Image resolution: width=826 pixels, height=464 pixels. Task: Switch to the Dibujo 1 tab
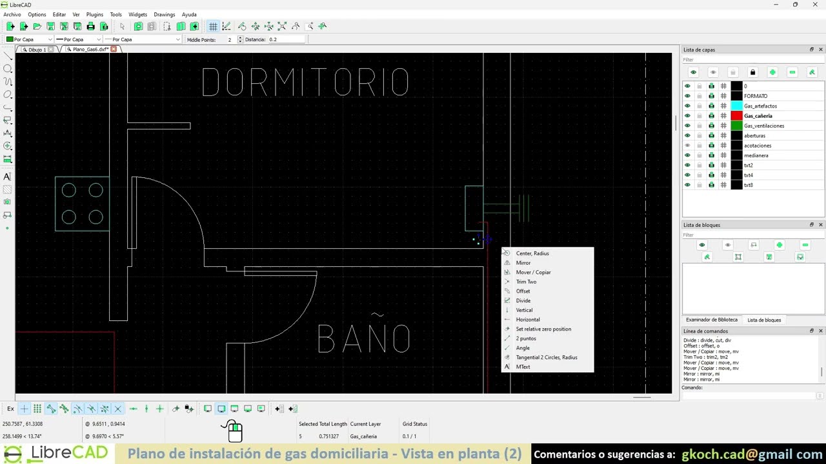pos(37,49)
